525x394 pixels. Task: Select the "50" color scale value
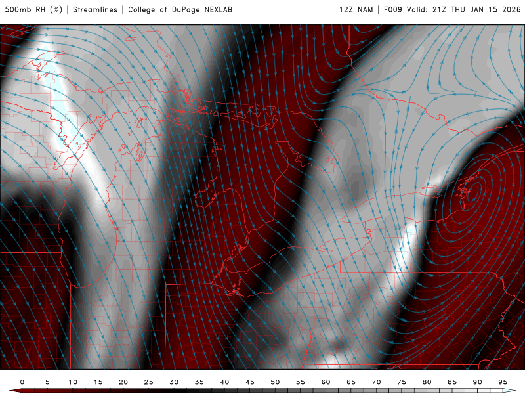point(275,382)
